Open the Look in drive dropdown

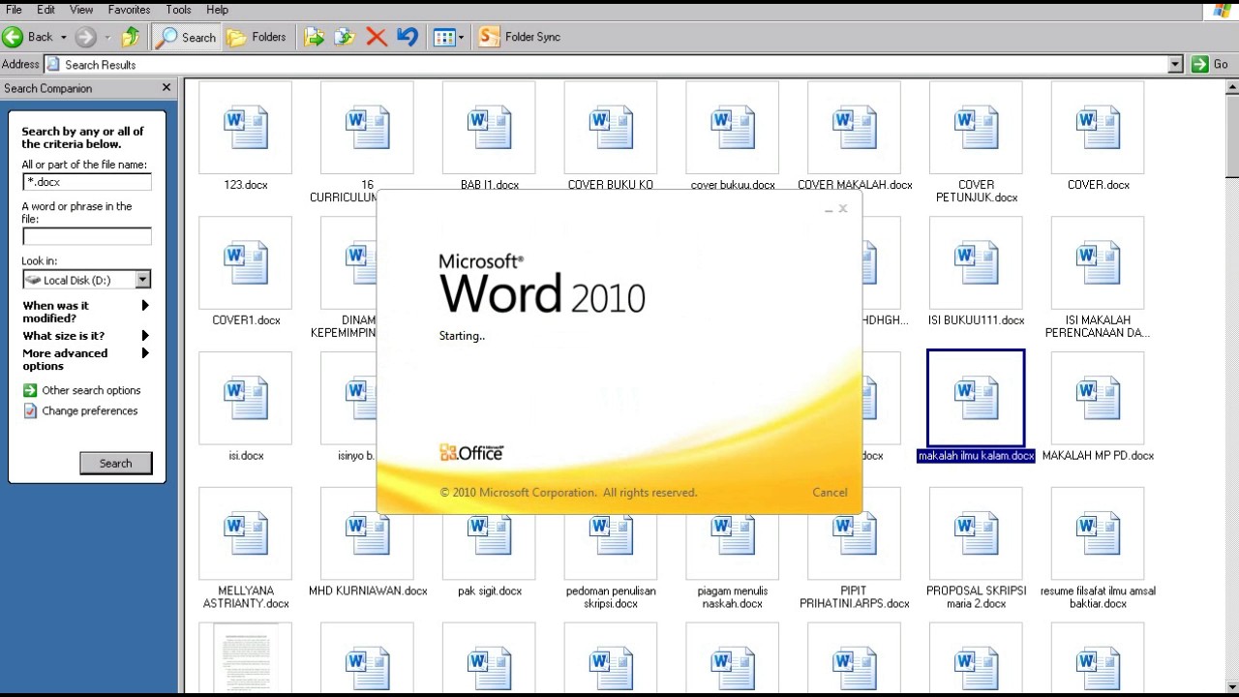[142, 280]
